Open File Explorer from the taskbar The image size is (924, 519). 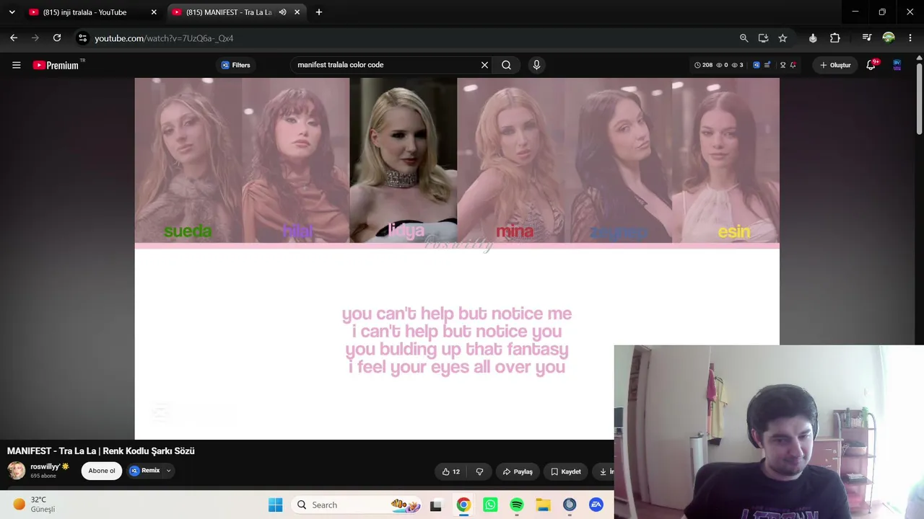point(543,505)
